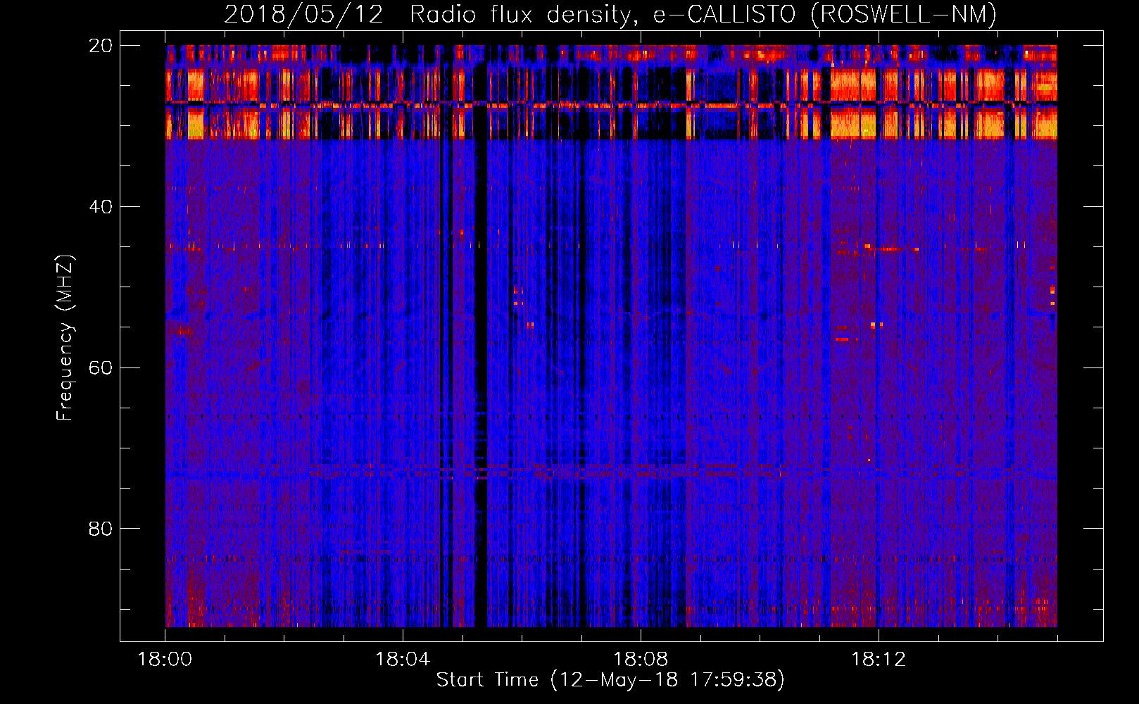Click the 'Frequency (MHZ)' axis label
The image size is (1139, 704).
point(65,338)
